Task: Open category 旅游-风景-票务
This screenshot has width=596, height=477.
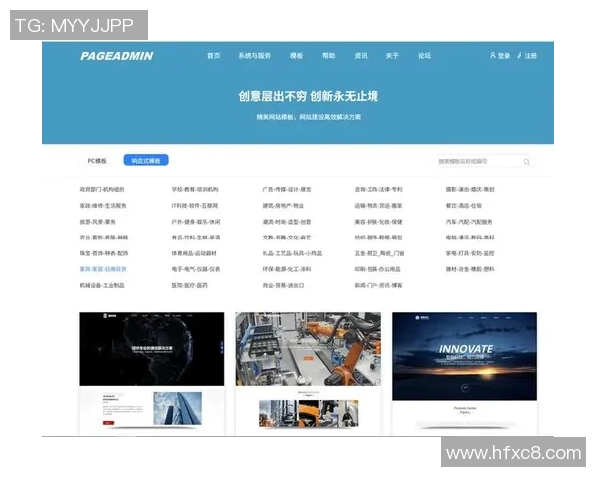Action: tap(97, 222)
